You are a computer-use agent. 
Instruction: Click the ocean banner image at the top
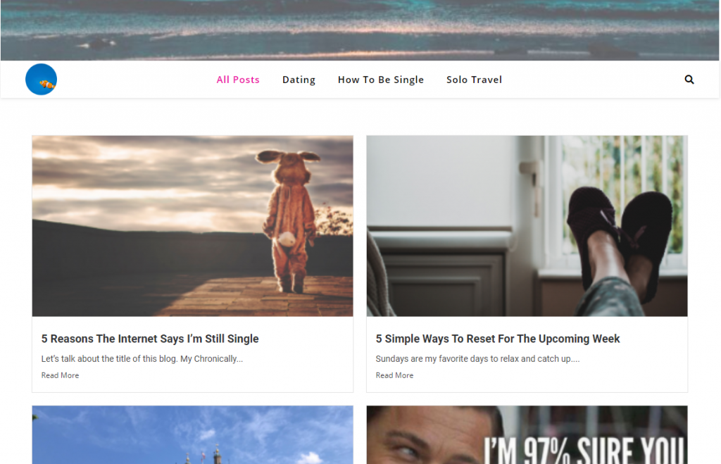point(360,30)
